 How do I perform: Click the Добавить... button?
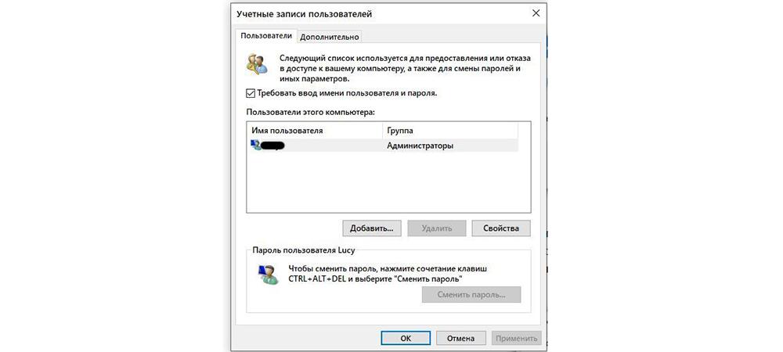tap(372, 228)
